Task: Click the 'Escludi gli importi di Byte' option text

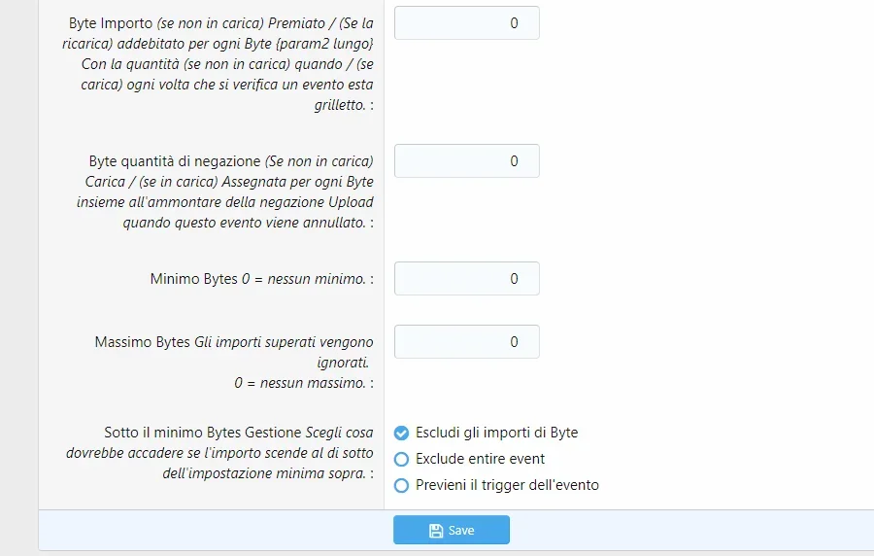Action: click(496, 433)
